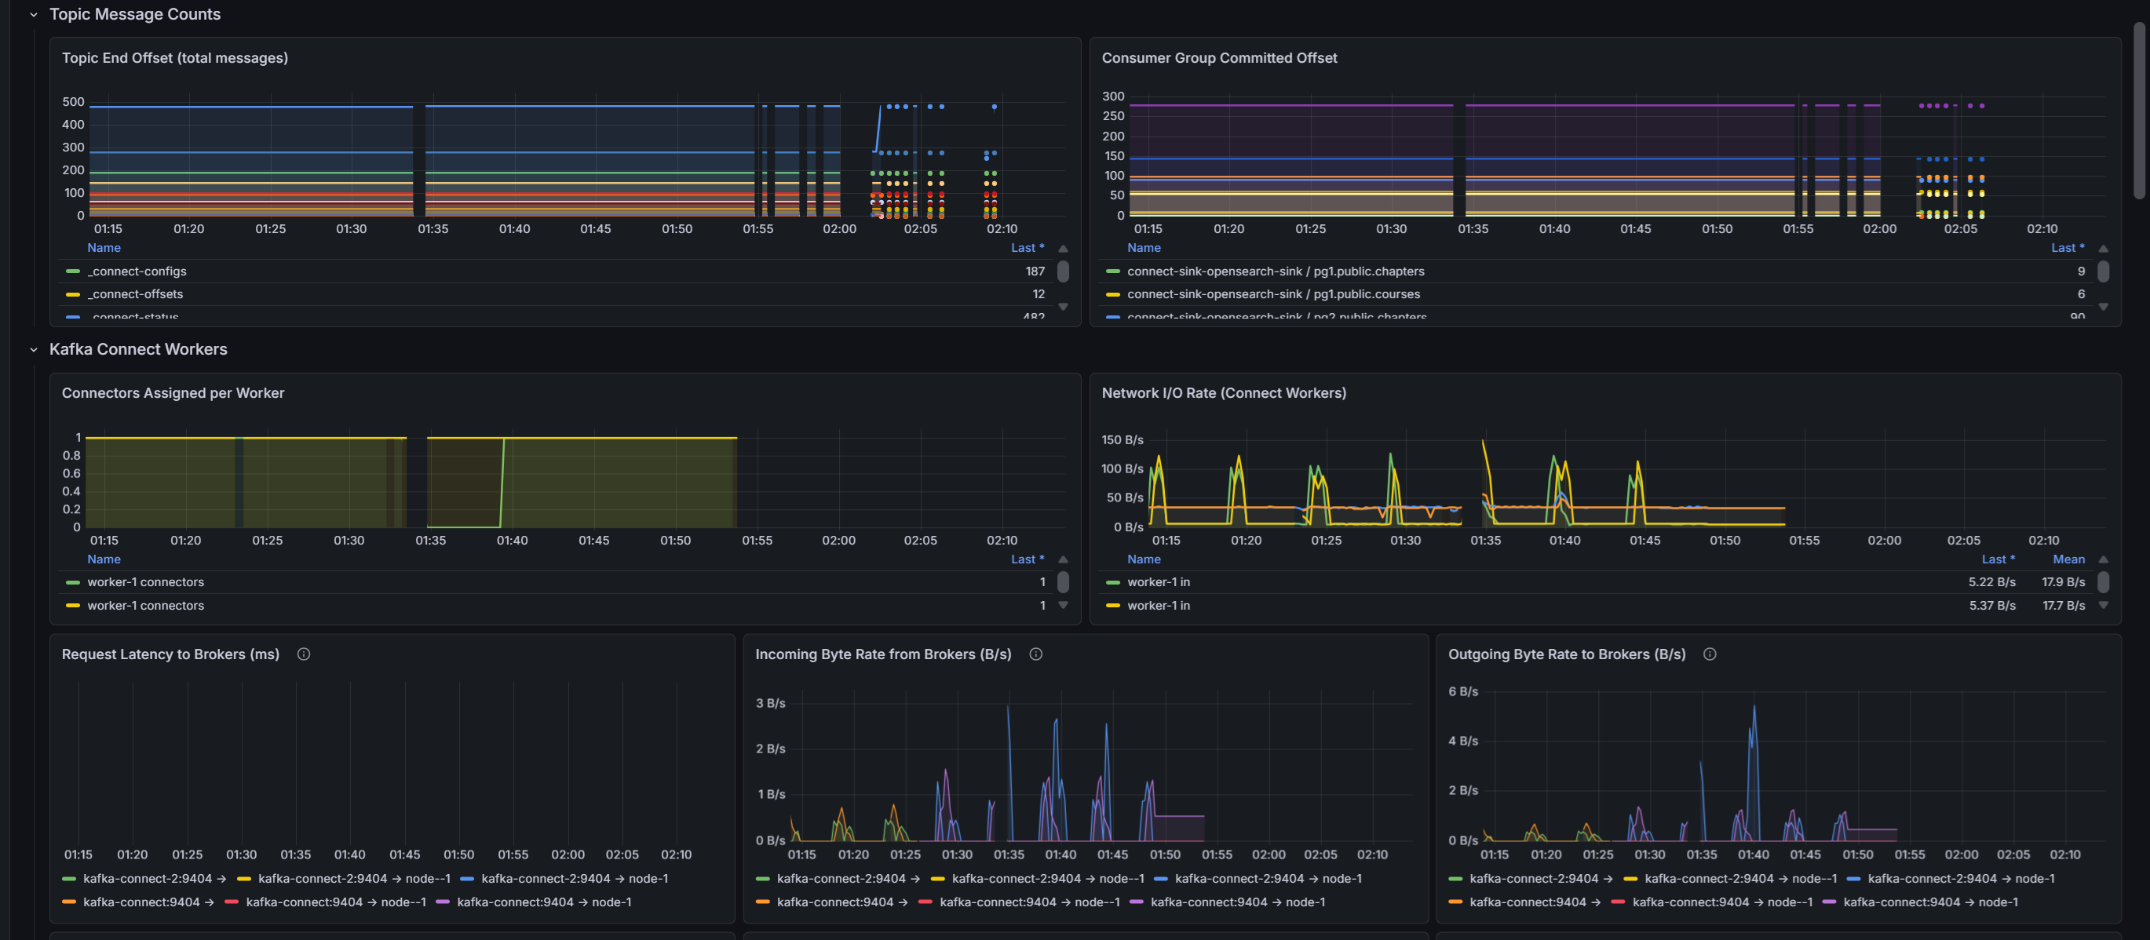Sort Network I/O legend by Last * column

1998,559
